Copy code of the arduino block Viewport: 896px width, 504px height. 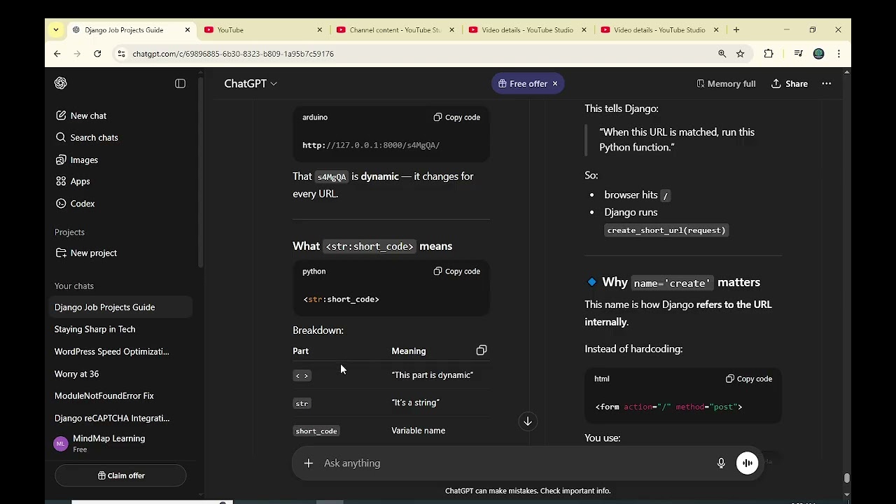pyautogui.click(x=456, y=117)
